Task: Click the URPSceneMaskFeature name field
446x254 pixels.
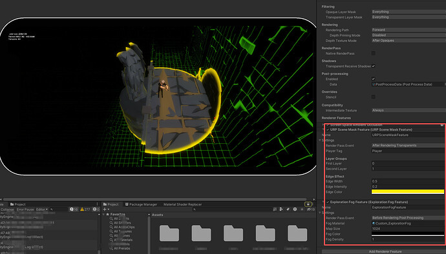Action: (x=408, y=135)
